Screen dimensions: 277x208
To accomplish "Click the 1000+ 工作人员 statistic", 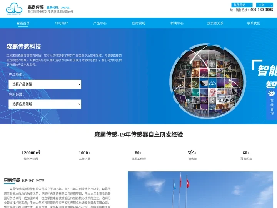I will pyautogui.click(x=85, y=155).
